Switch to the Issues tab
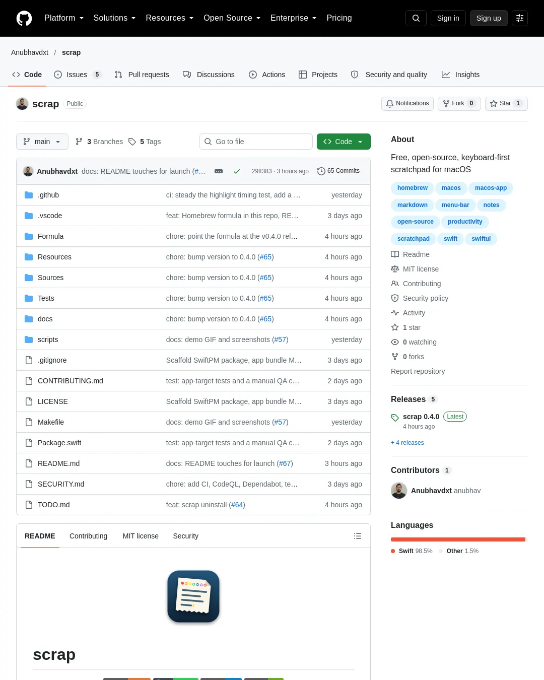This screenshot has height=680, width=544. (x=78, y=75)
